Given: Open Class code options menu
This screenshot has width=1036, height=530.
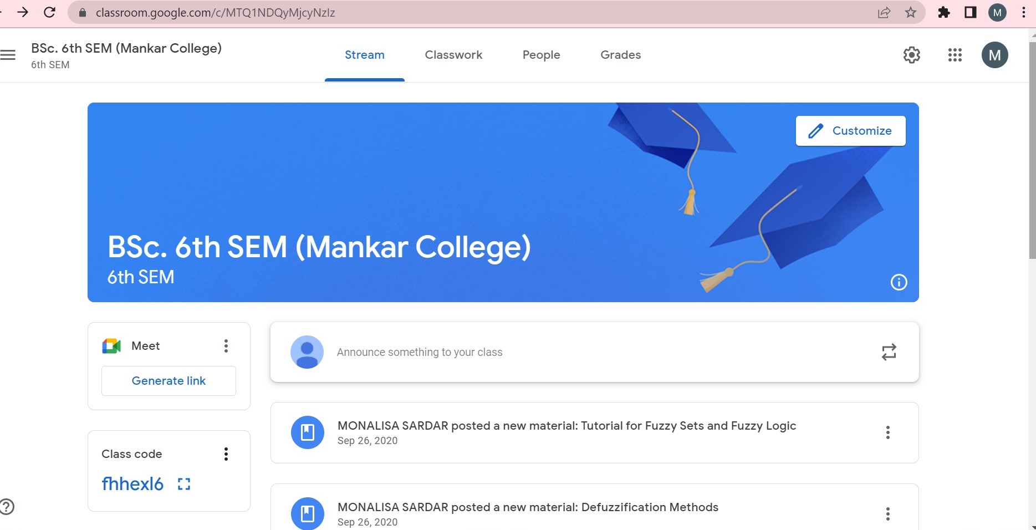Looking at the screenshot, I should (x=226, y=454).
